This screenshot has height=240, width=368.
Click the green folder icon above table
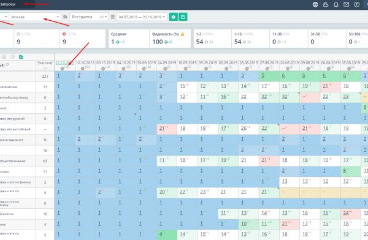pos(21,57)
